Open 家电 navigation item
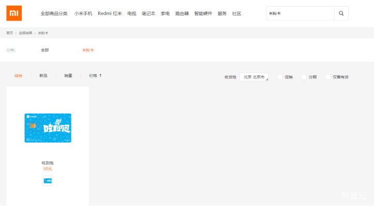This screenshot has height=206, width=374. (165, 13)
